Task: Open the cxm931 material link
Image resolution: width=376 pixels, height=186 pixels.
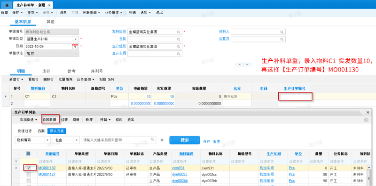Action: (x=179, y=168)
